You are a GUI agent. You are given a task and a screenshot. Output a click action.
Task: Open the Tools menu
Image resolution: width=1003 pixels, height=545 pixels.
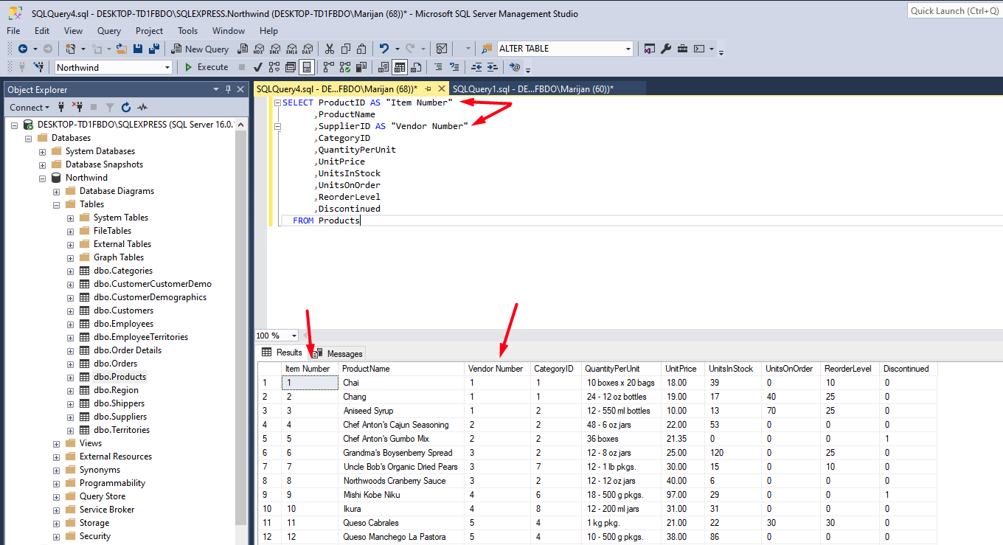(187, 31)
